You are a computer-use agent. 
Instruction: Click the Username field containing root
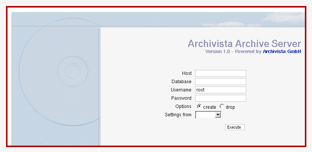[x=221, y=90]
